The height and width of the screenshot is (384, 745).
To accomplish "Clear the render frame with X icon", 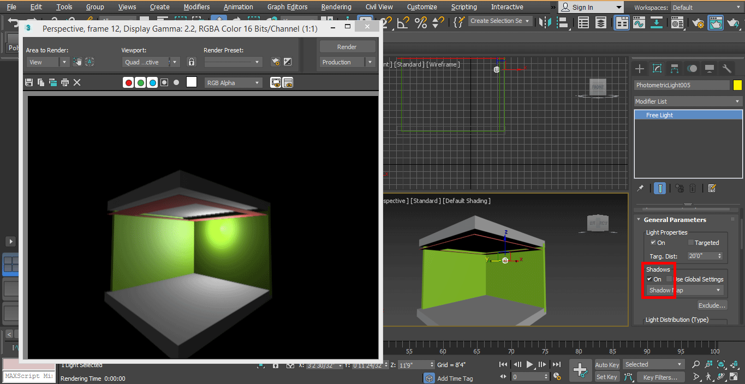I will point(77,82).
